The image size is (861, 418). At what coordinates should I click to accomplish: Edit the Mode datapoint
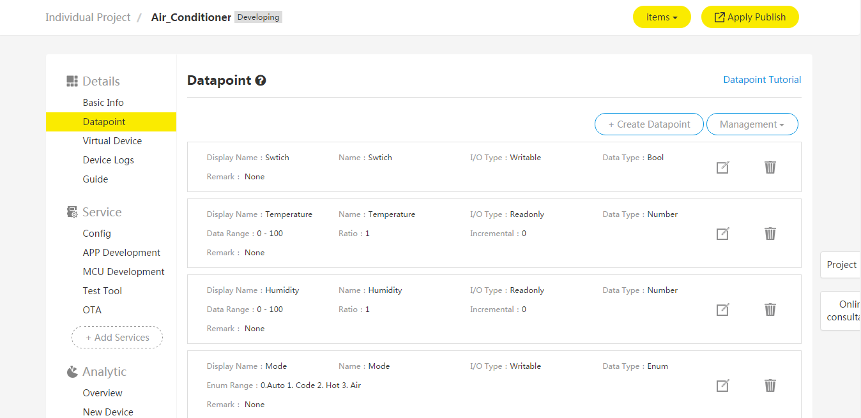tap(722, 385)
